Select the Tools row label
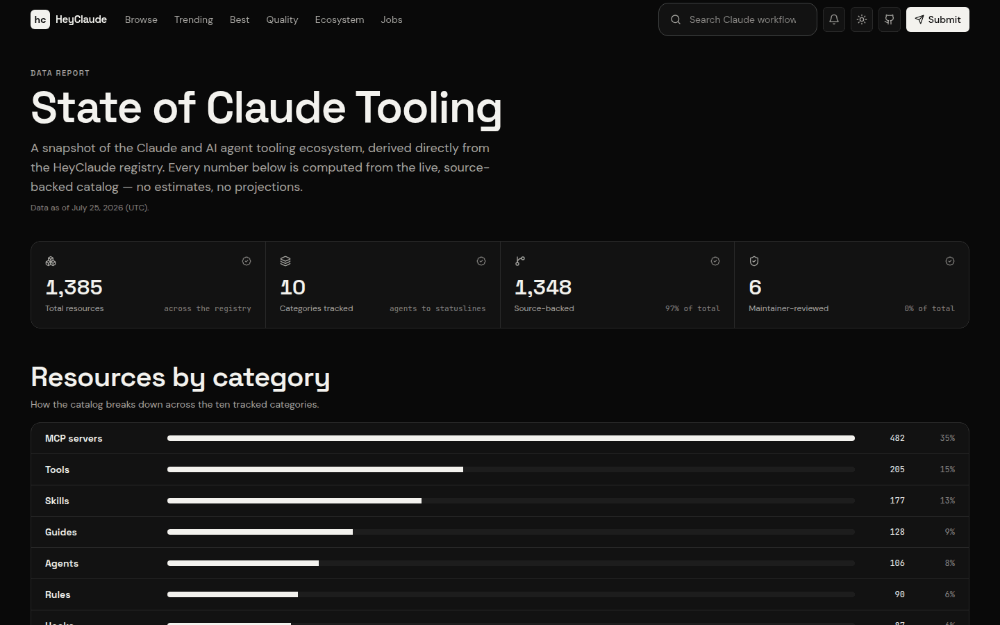This screenshot has width=1000, height=625. 57,469
